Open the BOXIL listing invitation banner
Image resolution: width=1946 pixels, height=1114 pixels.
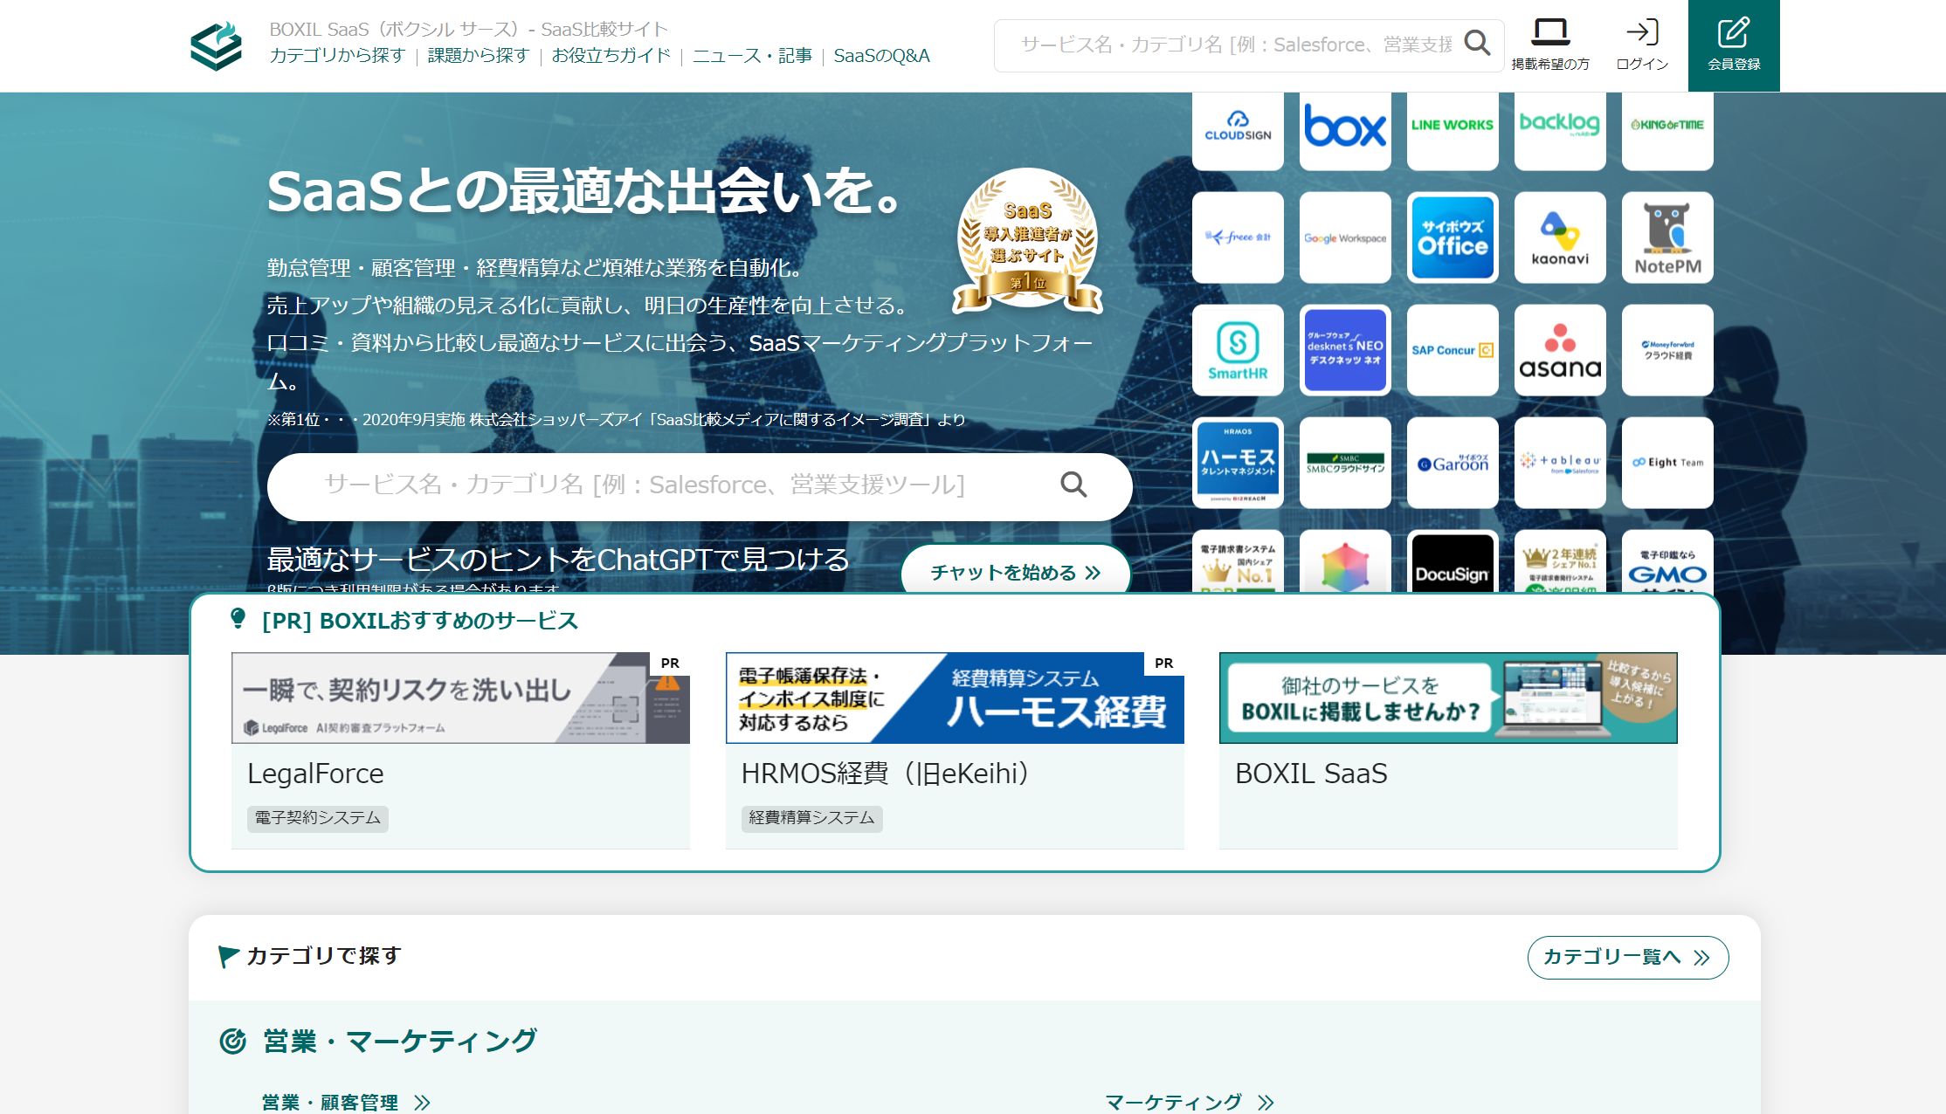click(x=1448, y=698)
